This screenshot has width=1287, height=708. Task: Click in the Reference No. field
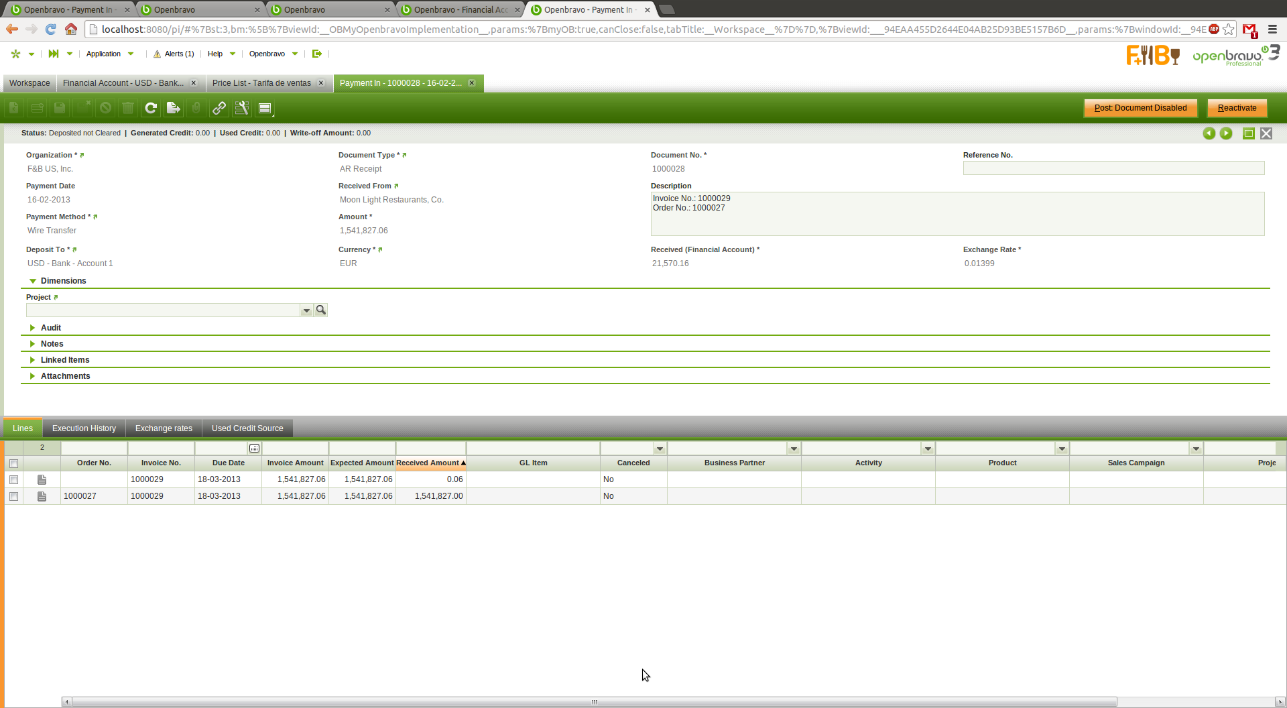click(1113, 168)
